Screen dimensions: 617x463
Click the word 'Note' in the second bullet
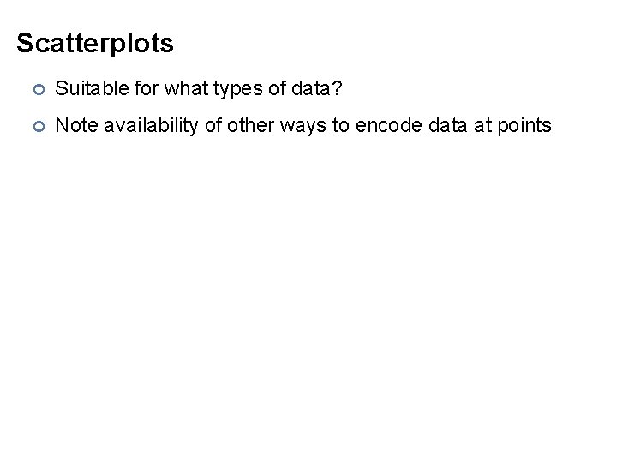[x=73, y=126]
